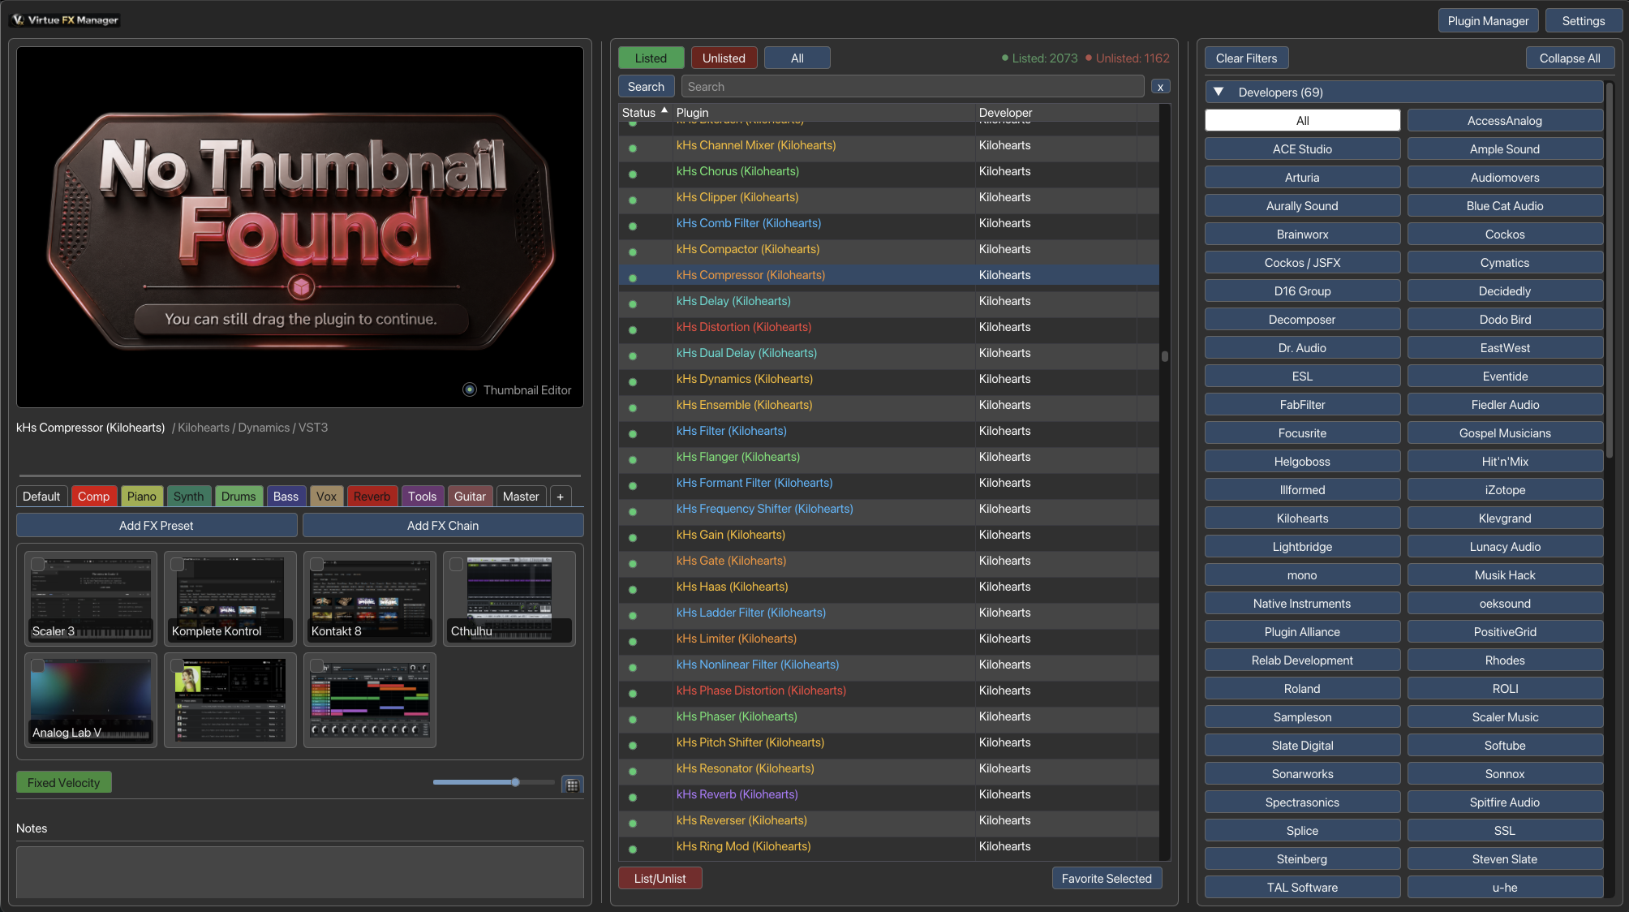Viewport: 1629px width, 912px height.
Task: Tick the Cthulhu preset checkbox
Action: tap(456, 564)
